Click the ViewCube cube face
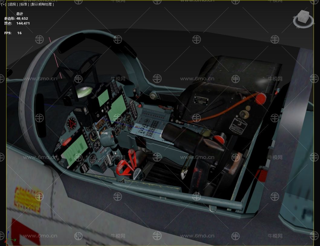This screenshot has height=246, width=320. coord(303,17)
